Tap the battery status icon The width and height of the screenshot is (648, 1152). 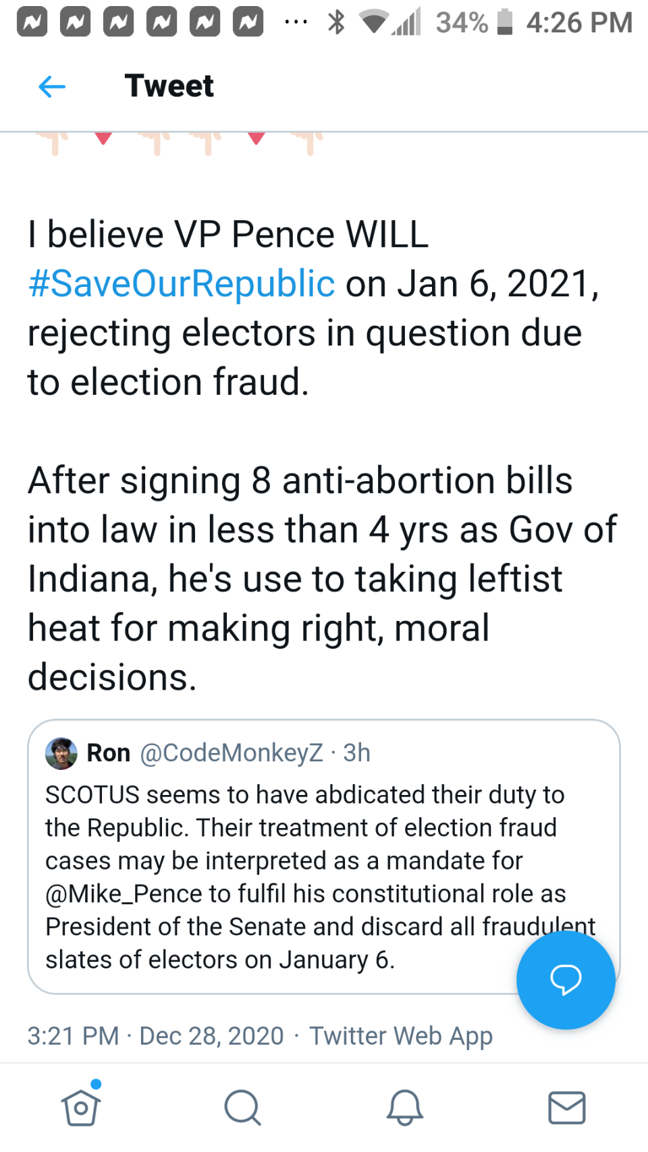click(505, 22)
